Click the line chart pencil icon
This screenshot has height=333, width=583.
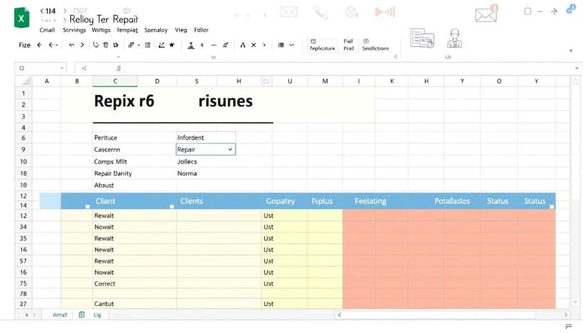click(161, 45)
